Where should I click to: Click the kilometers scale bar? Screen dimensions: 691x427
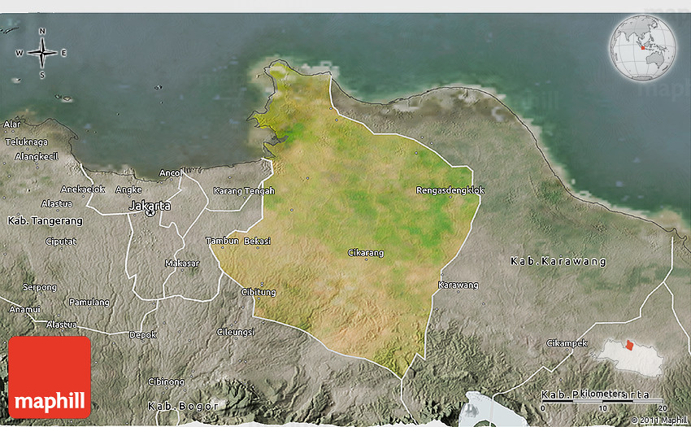[x=604, y=402]
